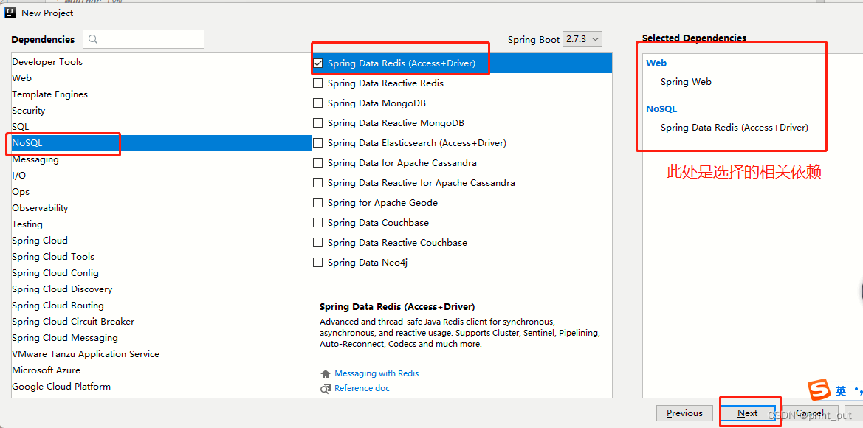Click the Sogou input method S icon
This screenshot has width=863, height=428.
[x=819, y=390]
